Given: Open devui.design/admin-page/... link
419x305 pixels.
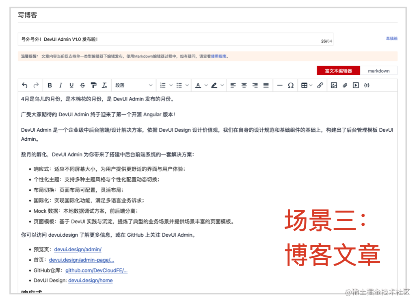Looking at the screenshot, I should coord(82,260).
